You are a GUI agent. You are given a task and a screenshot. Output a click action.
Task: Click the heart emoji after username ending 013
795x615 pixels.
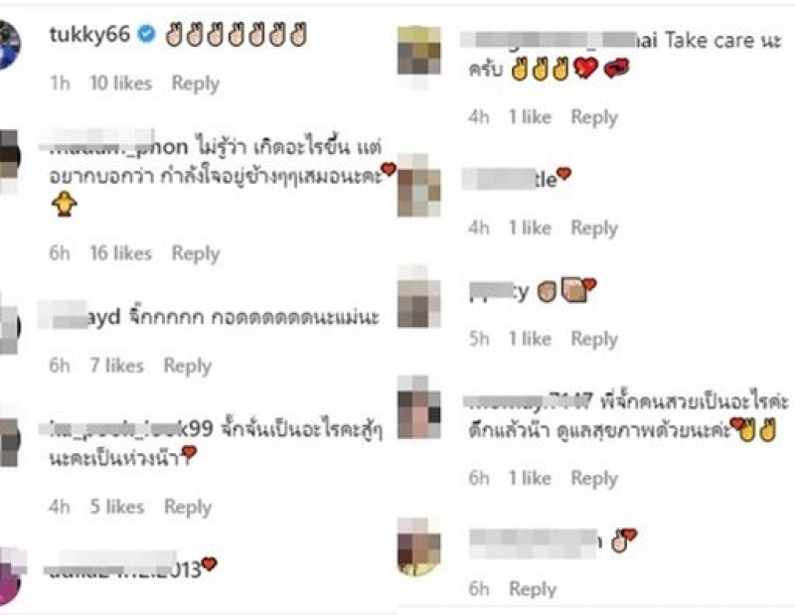tap(210, 563)
